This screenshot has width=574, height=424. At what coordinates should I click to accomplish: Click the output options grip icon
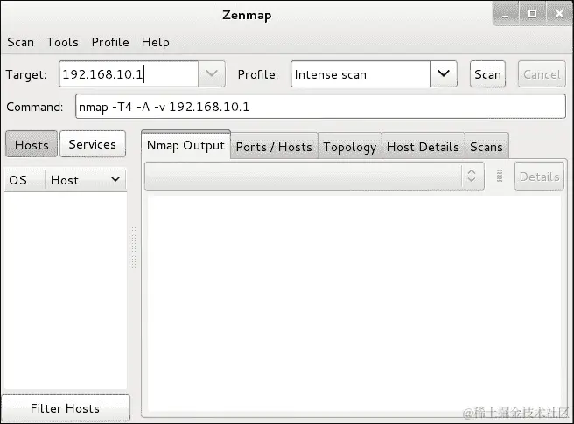coord(500,176)
